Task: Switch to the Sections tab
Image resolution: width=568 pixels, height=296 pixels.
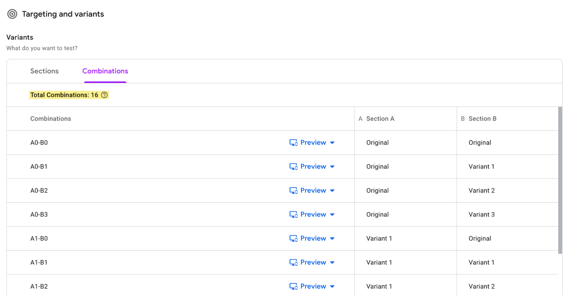Action: tap(44, 71)
